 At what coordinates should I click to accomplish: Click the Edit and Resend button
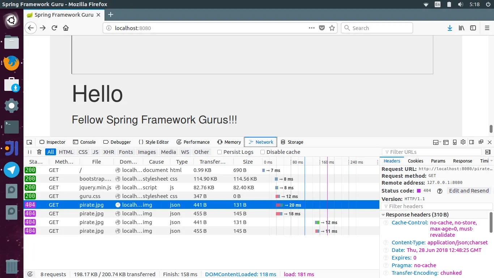[469, 191]
